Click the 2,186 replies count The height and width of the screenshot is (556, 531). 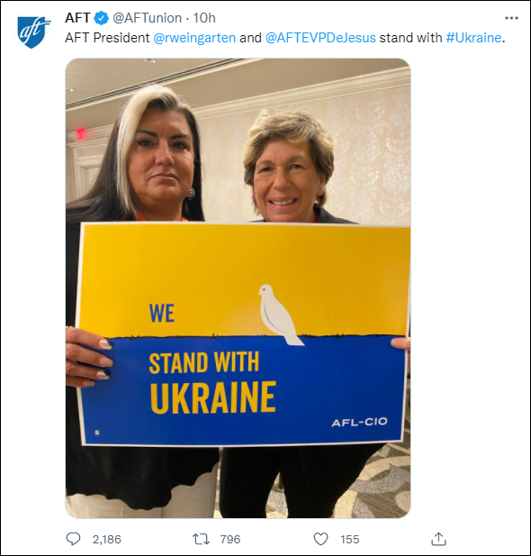(106, 540)
